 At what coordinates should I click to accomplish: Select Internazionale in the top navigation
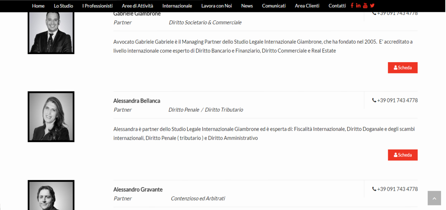177,6
